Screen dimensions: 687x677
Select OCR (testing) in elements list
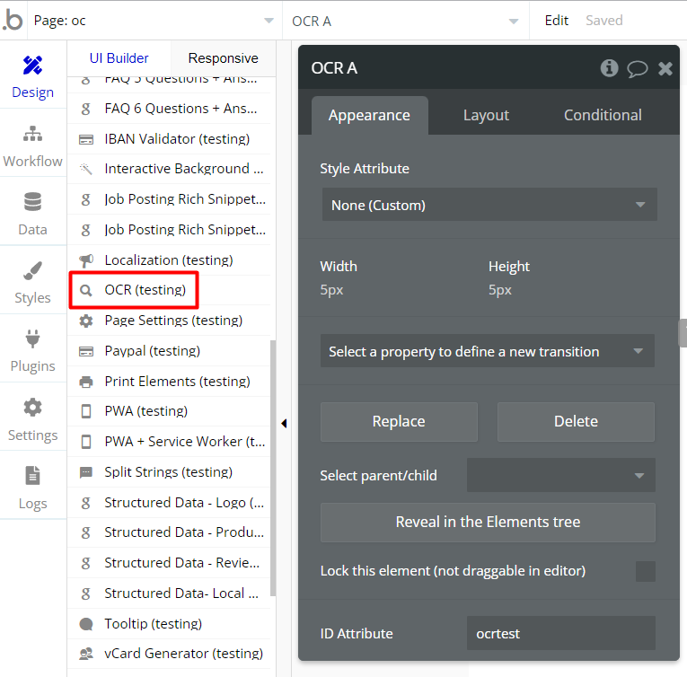pos(145,290)
